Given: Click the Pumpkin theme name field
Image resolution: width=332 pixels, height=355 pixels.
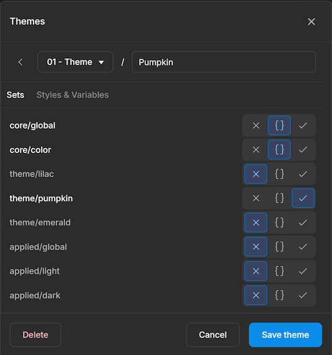Looking at the screenshot, I should [x=223, y=62].
